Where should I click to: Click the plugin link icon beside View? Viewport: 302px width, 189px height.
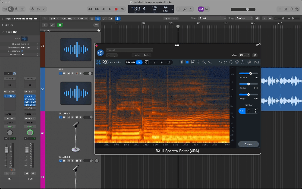click(x=255, y=55)
